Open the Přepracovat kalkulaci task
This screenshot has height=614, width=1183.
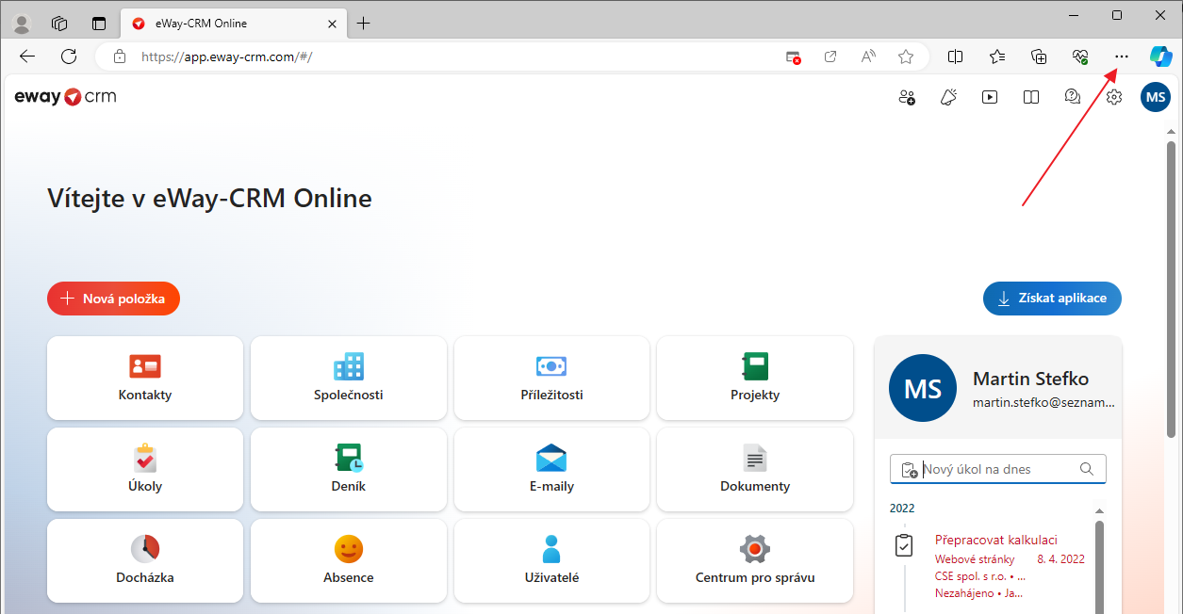(996, 540)
